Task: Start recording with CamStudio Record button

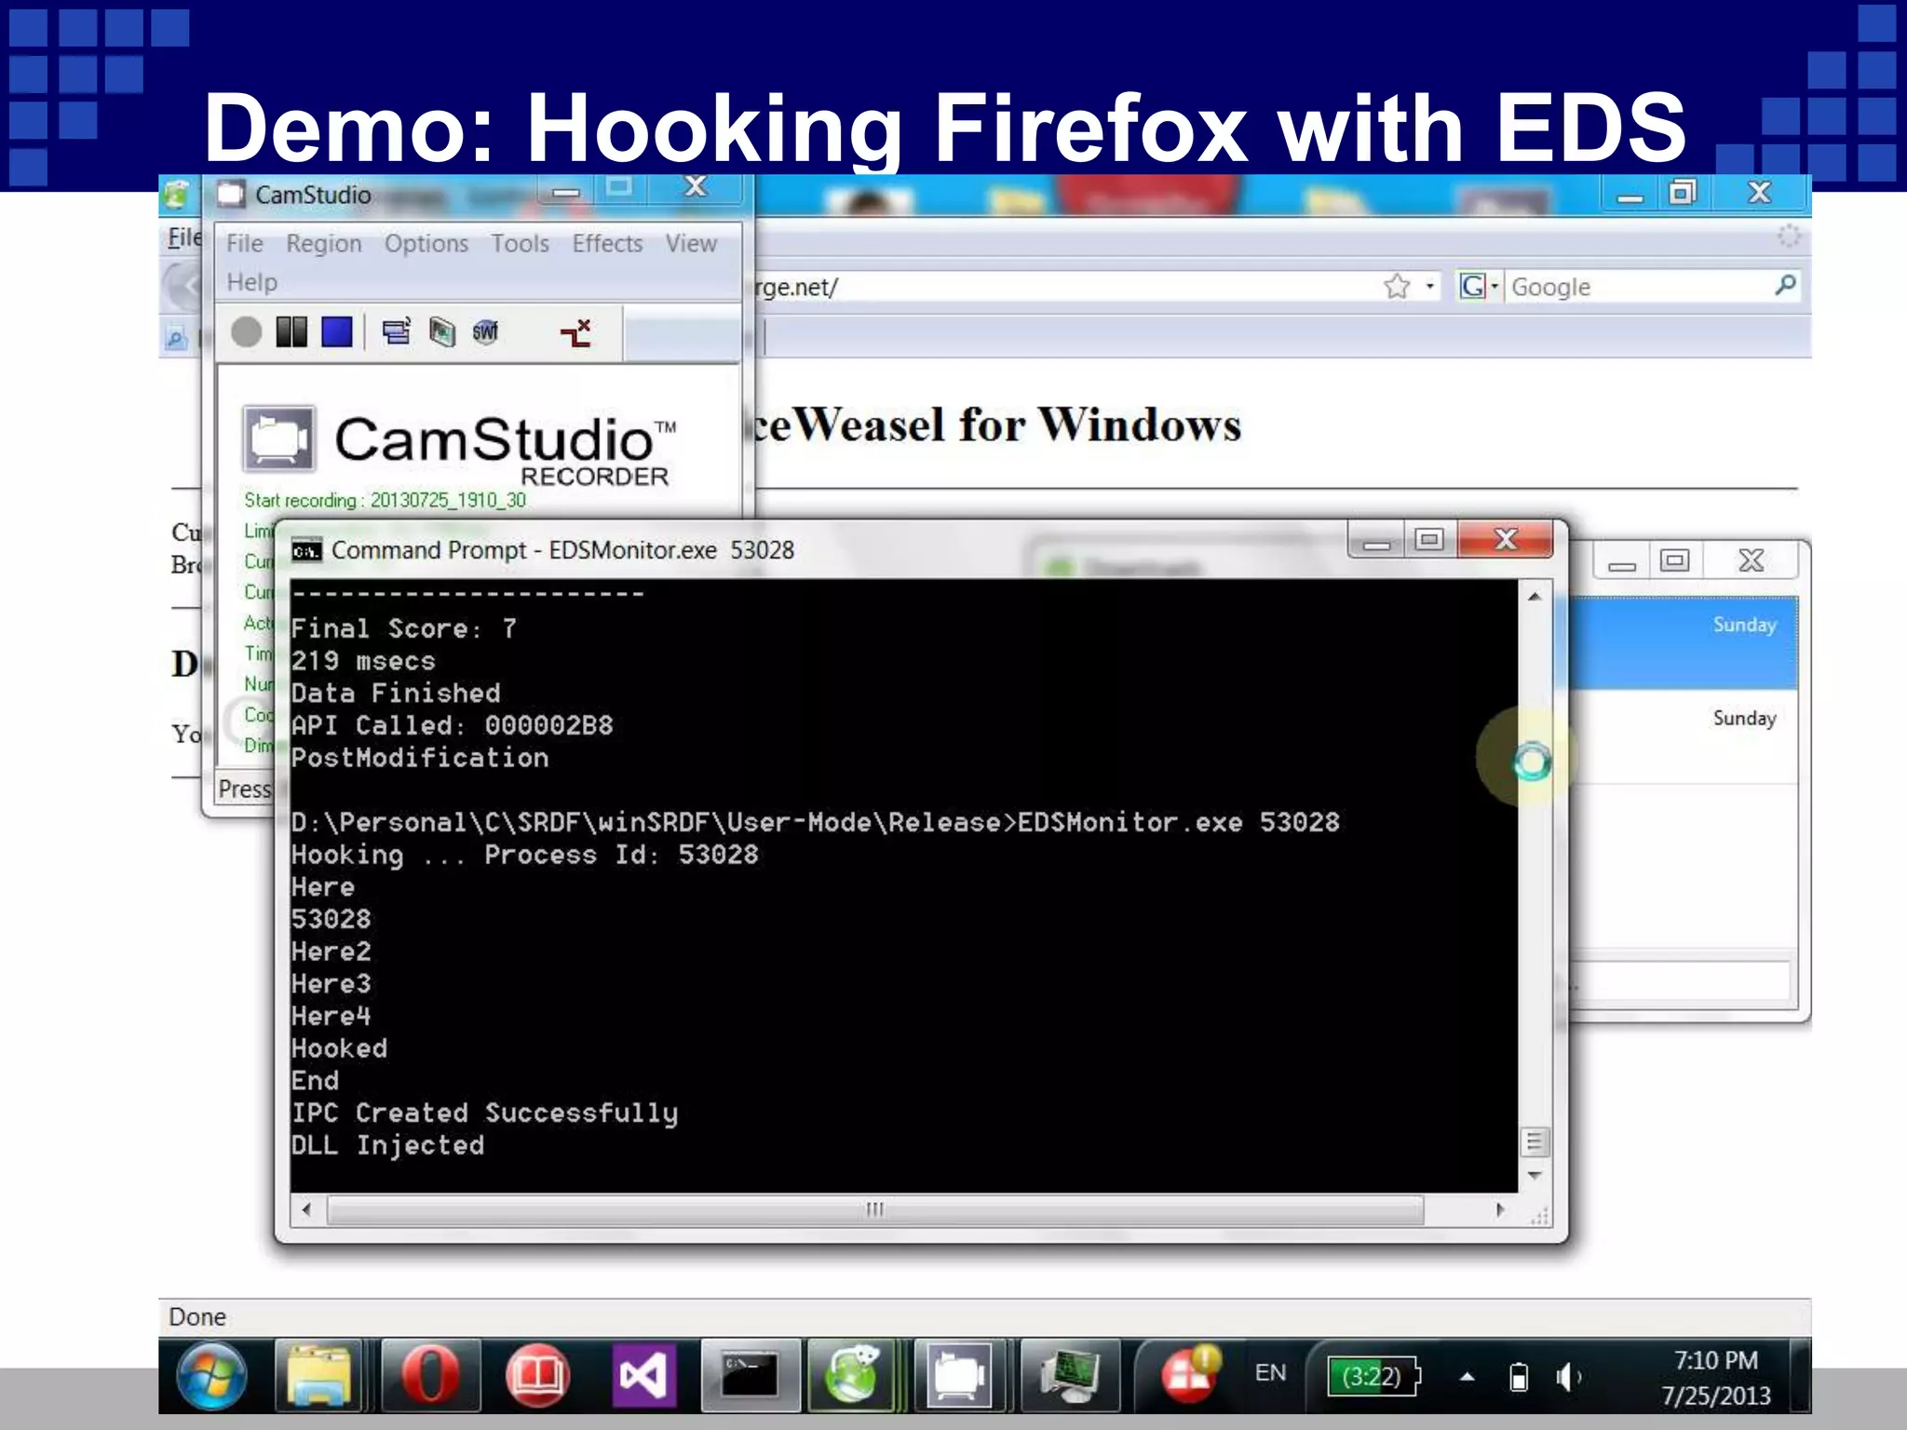Action: click(x=246, y=332)
